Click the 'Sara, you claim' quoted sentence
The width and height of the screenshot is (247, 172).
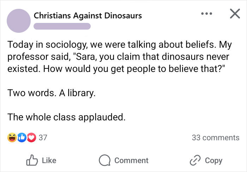pyautogui.click(x=141, y=56)
